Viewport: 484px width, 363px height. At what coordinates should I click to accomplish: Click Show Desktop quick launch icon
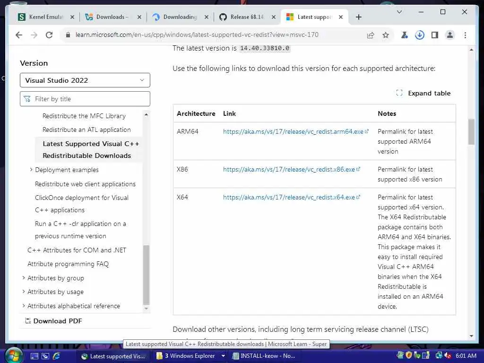click(x=34, y=356)
